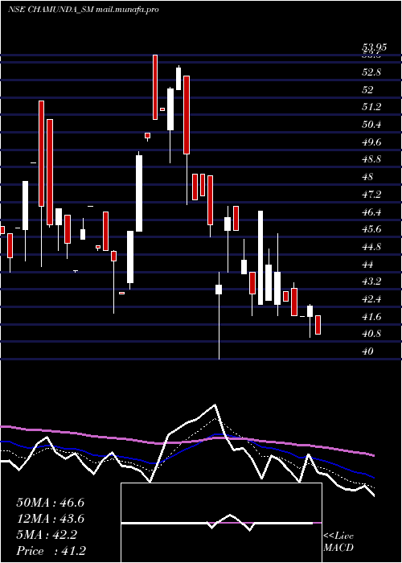Click the 52.8 price axis label
Viewport: 402px width, 563px height.
(x=371, y=72)
